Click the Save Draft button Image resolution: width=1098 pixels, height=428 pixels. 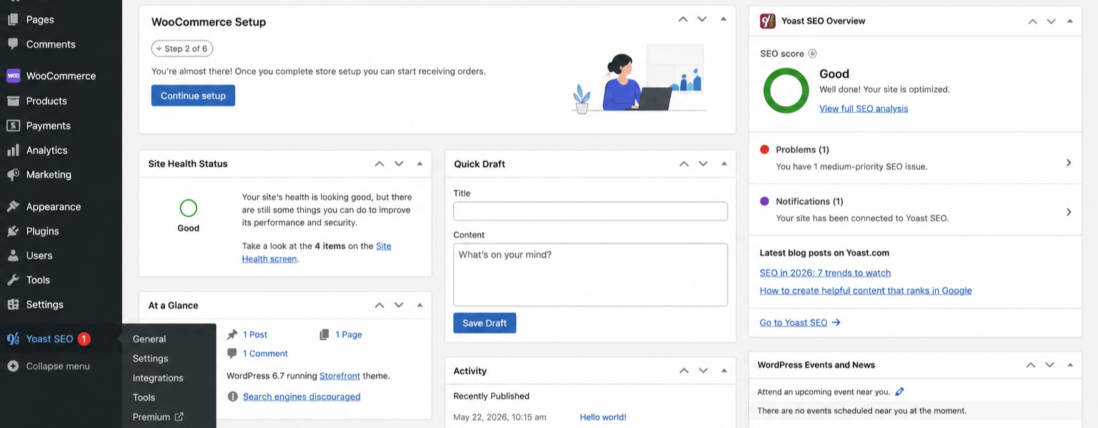tap(485, 323)
